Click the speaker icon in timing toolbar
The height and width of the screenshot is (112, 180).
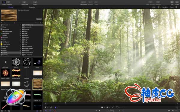click(x=173, y=111)
